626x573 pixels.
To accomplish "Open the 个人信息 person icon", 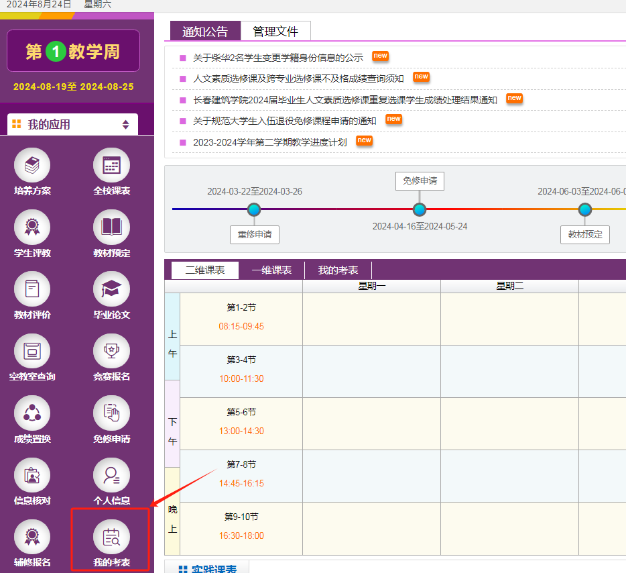I will (x=111, y=476).
